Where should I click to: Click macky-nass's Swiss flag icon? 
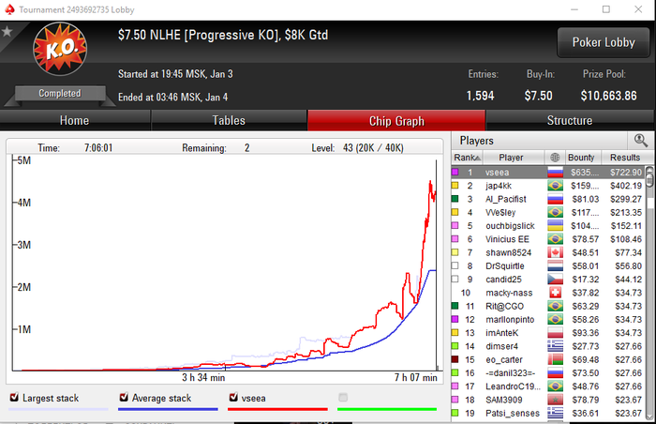click(555, 293)
